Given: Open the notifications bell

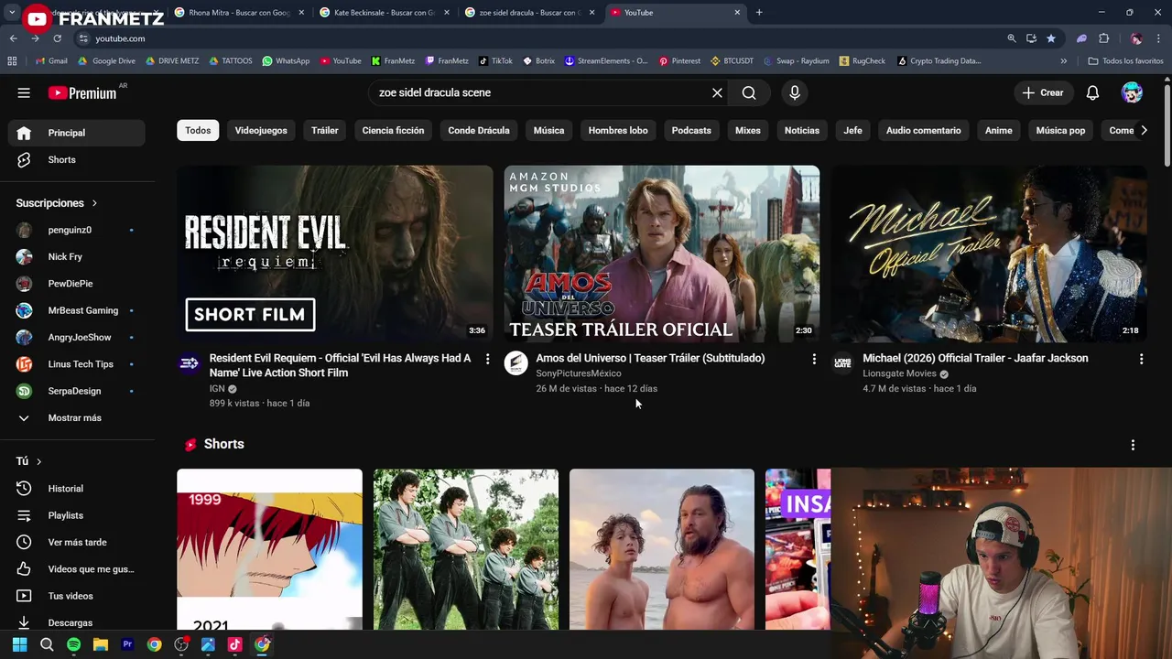Looking at the screenshot, I should (1092, 92).
